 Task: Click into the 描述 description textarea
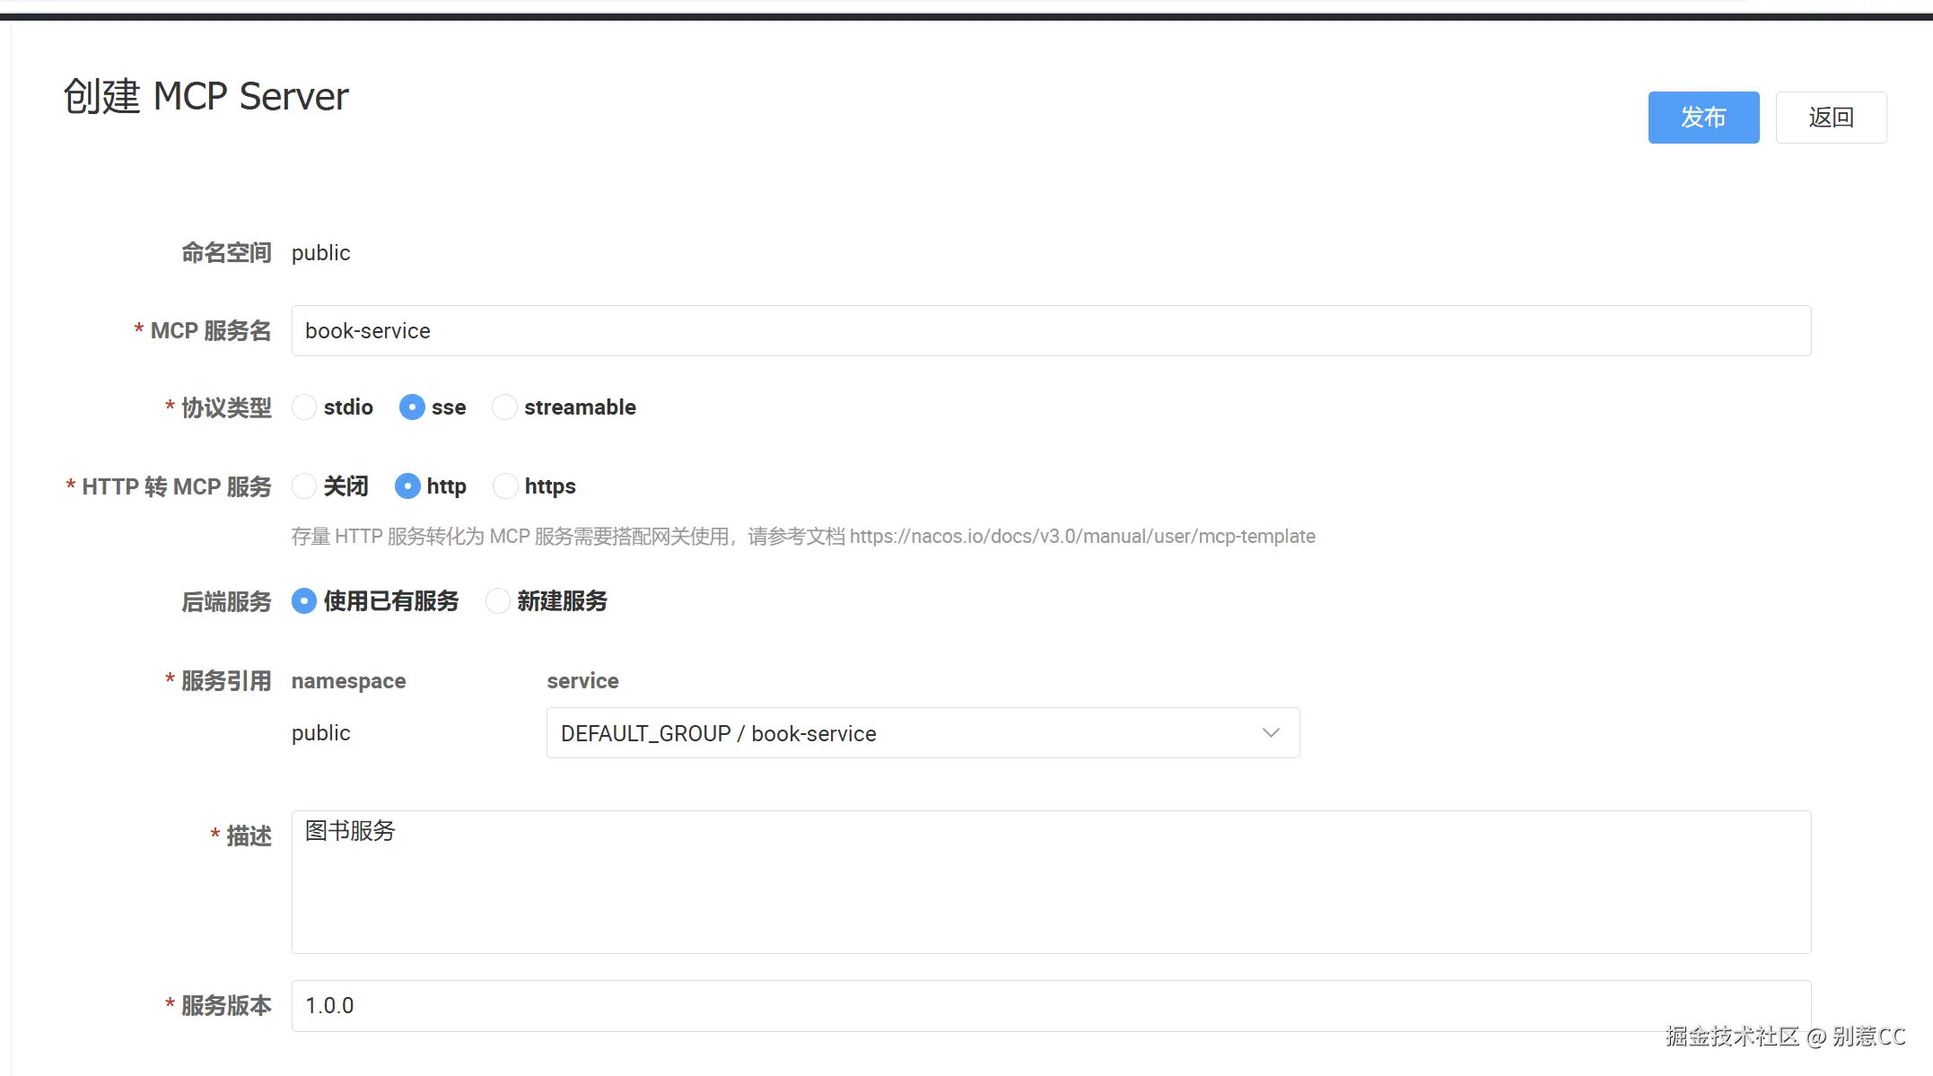point(1050,882)
